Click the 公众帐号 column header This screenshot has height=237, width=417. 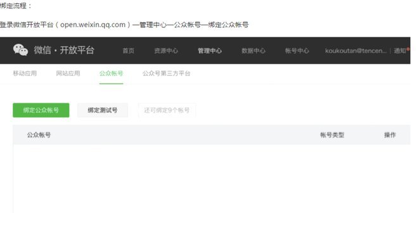point(39,135)
